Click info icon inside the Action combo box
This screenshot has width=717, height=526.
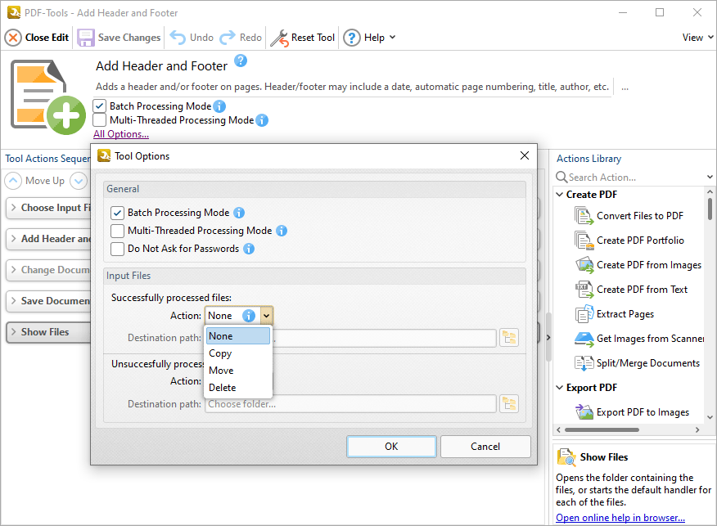pos(248,315)
